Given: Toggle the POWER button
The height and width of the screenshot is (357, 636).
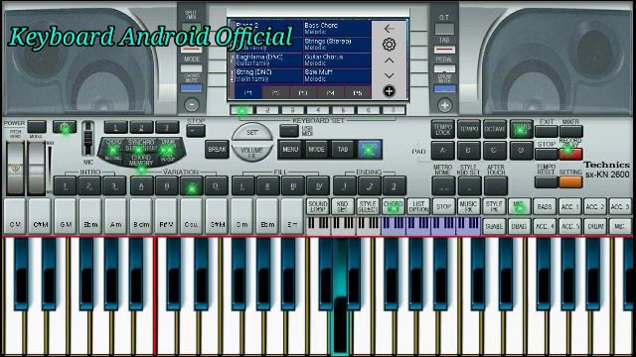Looking at the screenshot, I should pos(37,127).
